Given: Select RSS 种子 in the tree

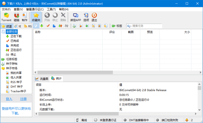Looking at the screenshot, I should click(16, 82).
